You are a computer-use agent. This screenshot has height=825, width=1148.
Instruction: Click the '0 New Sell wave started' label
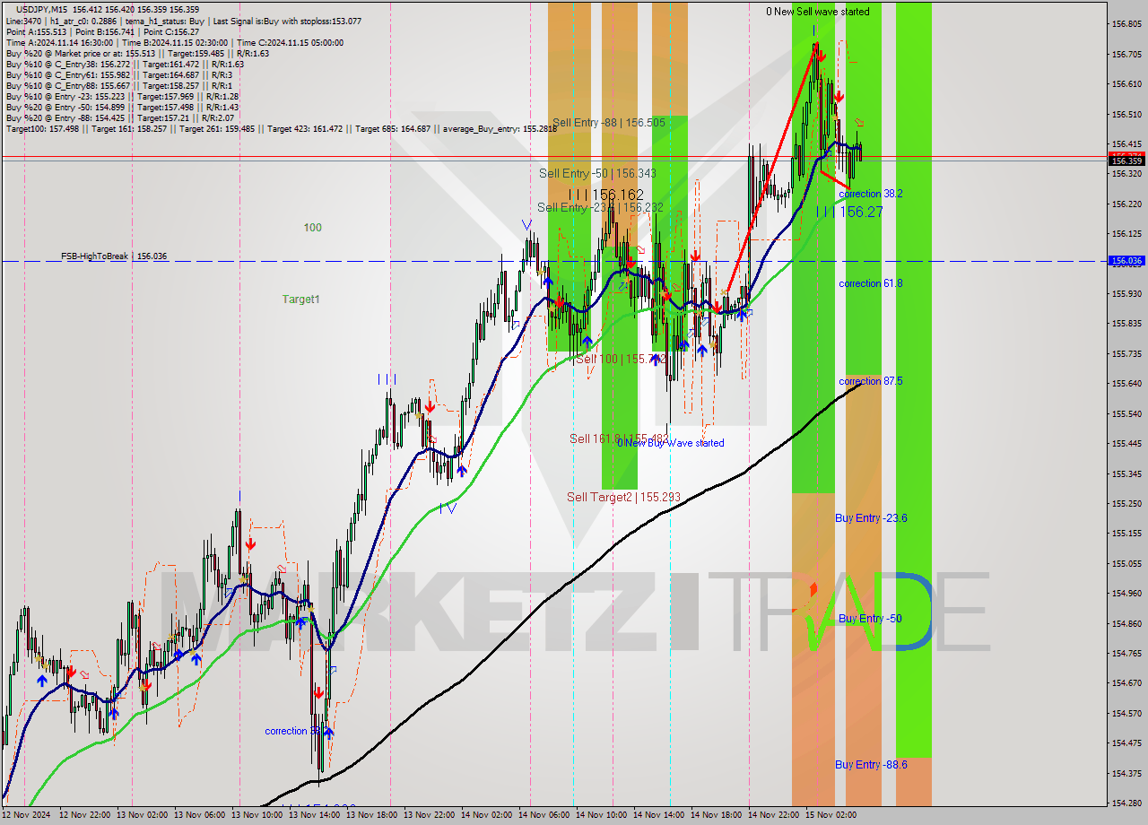pyautogui.click(x=817, y=12)
